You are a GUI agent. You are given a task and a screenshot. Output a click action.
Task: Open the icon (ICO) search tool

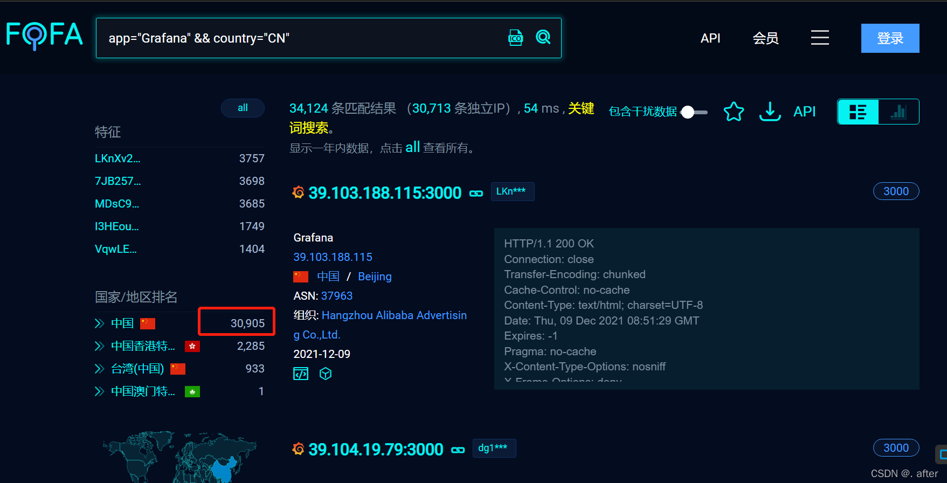(x=516, y=38)
